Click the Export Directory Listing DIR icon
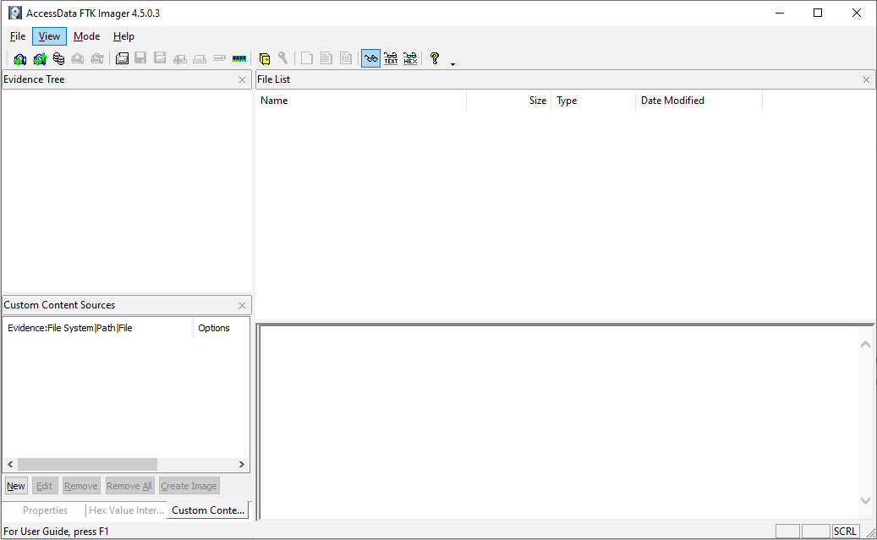 pyautogui.click(x=346, y=58)
